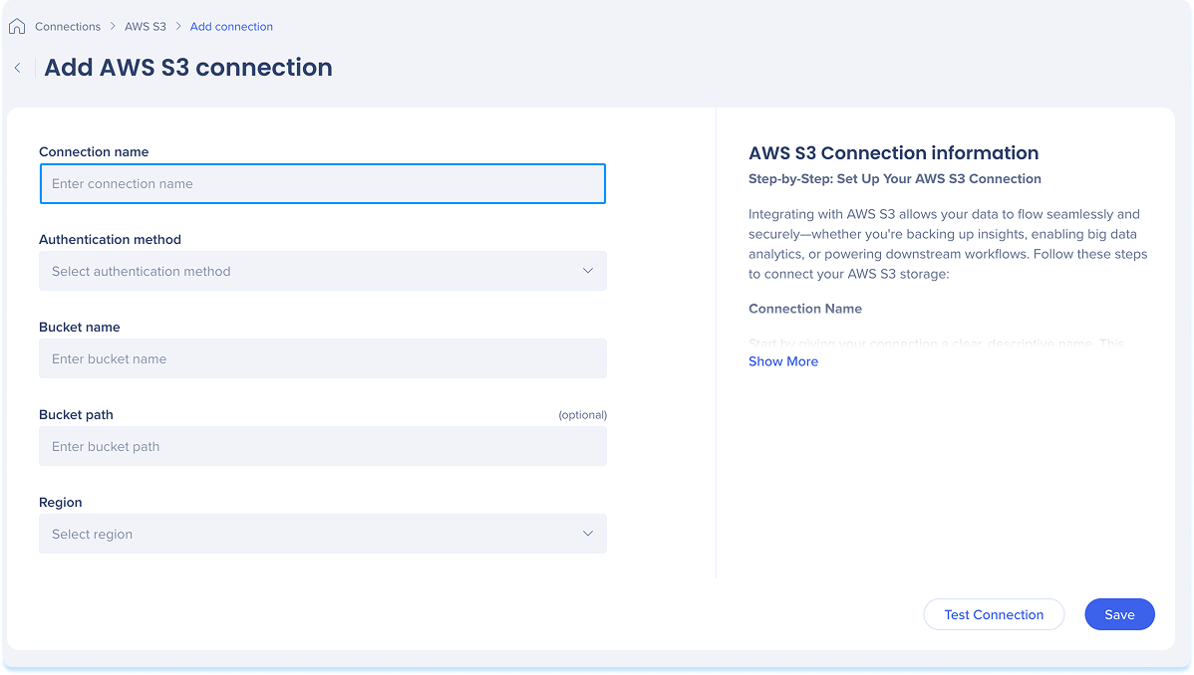Click the Bucket name label

tap(79, 327)
